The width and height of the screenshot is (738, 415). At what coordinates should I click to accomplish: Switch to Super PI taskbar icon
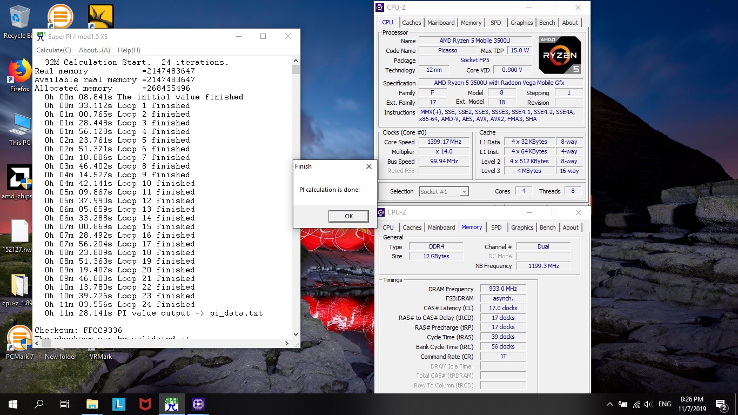pos(172,404)
